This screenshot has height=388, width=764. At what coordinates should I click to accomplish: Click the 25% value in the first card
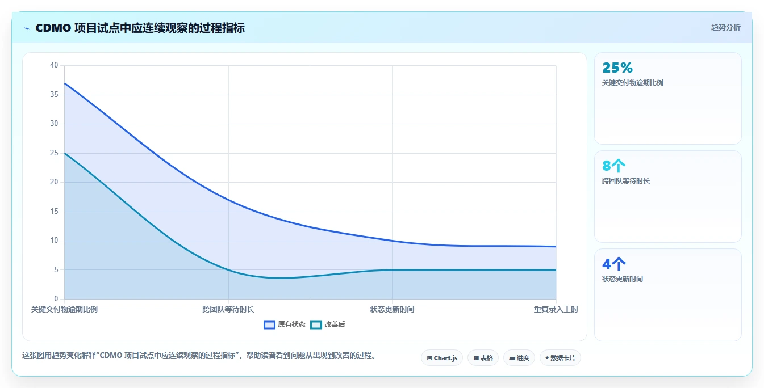617,68
